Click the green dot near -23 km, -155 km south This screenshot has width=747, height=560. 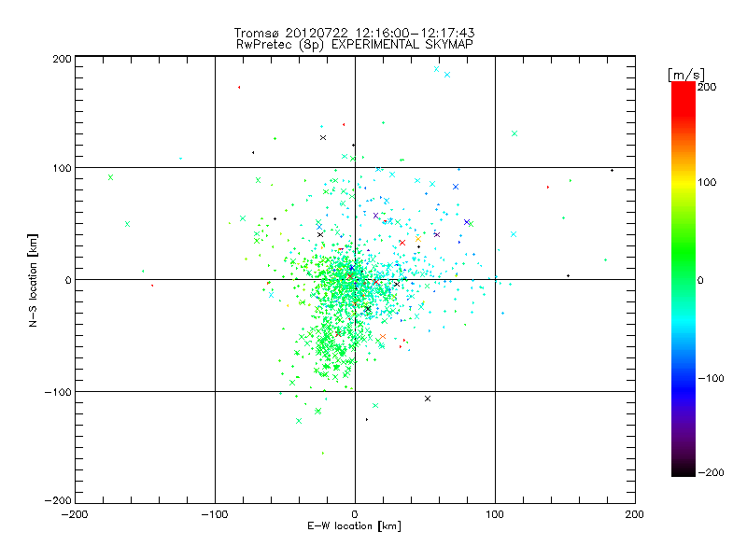pos(323,453)
